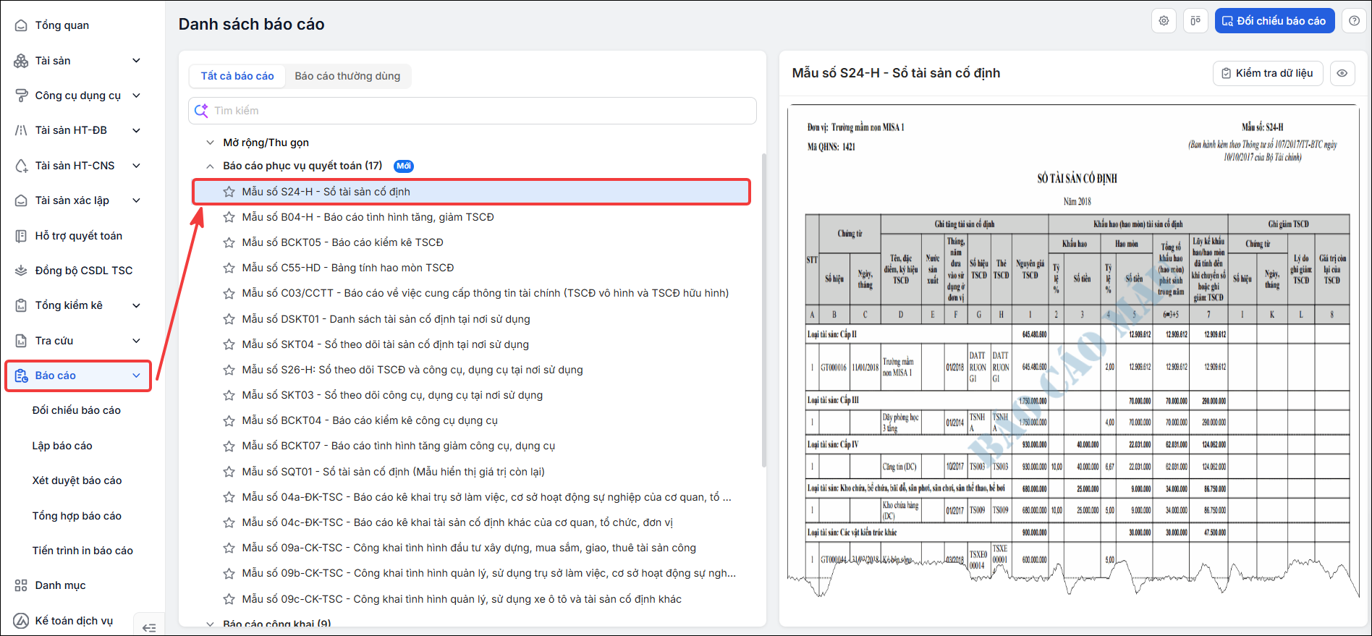
Task: Click the Tìm kiếm search field
Action: [x=473, y=111]
